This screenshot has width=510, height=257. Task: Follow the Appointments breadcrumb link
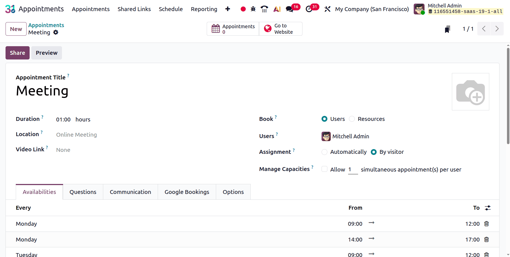pos(46,25)
